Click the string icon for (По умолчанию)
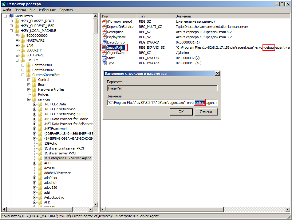The height and width of the screenshot is (220, 292). 104,21
